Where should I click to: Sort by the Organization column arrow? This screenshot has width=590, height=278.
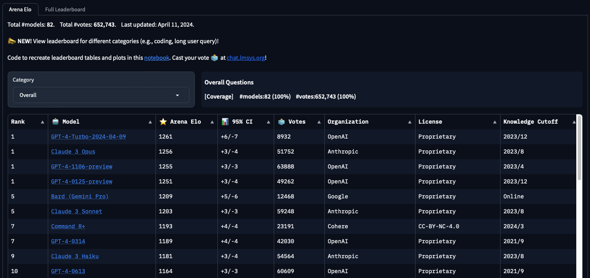[x=410, y=122]
